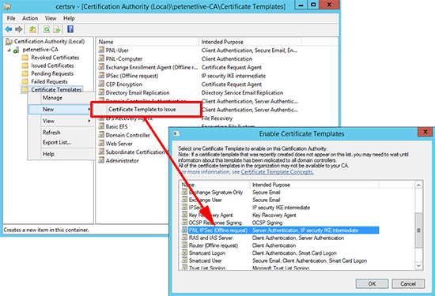Click Cancel in Enable Certificate Templates
This screenshot has height=296, width=435.
pyautogui.click(x=408, y=283)
